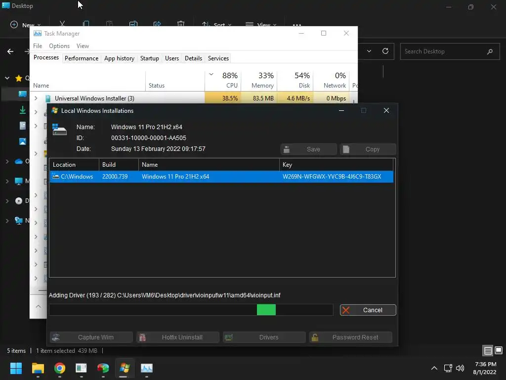Click the Cancel button to stop driver adding

[x=368, y=310]
